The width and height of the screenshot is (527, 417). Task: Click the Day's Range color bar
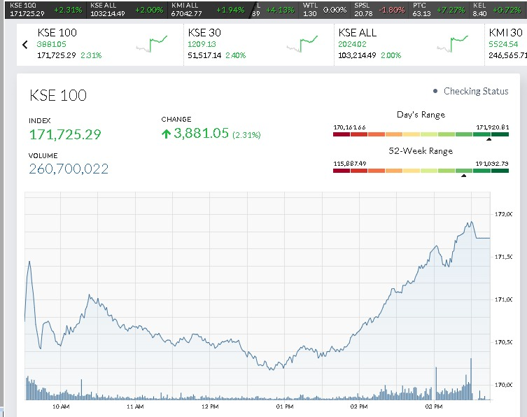tap(421, 134)
